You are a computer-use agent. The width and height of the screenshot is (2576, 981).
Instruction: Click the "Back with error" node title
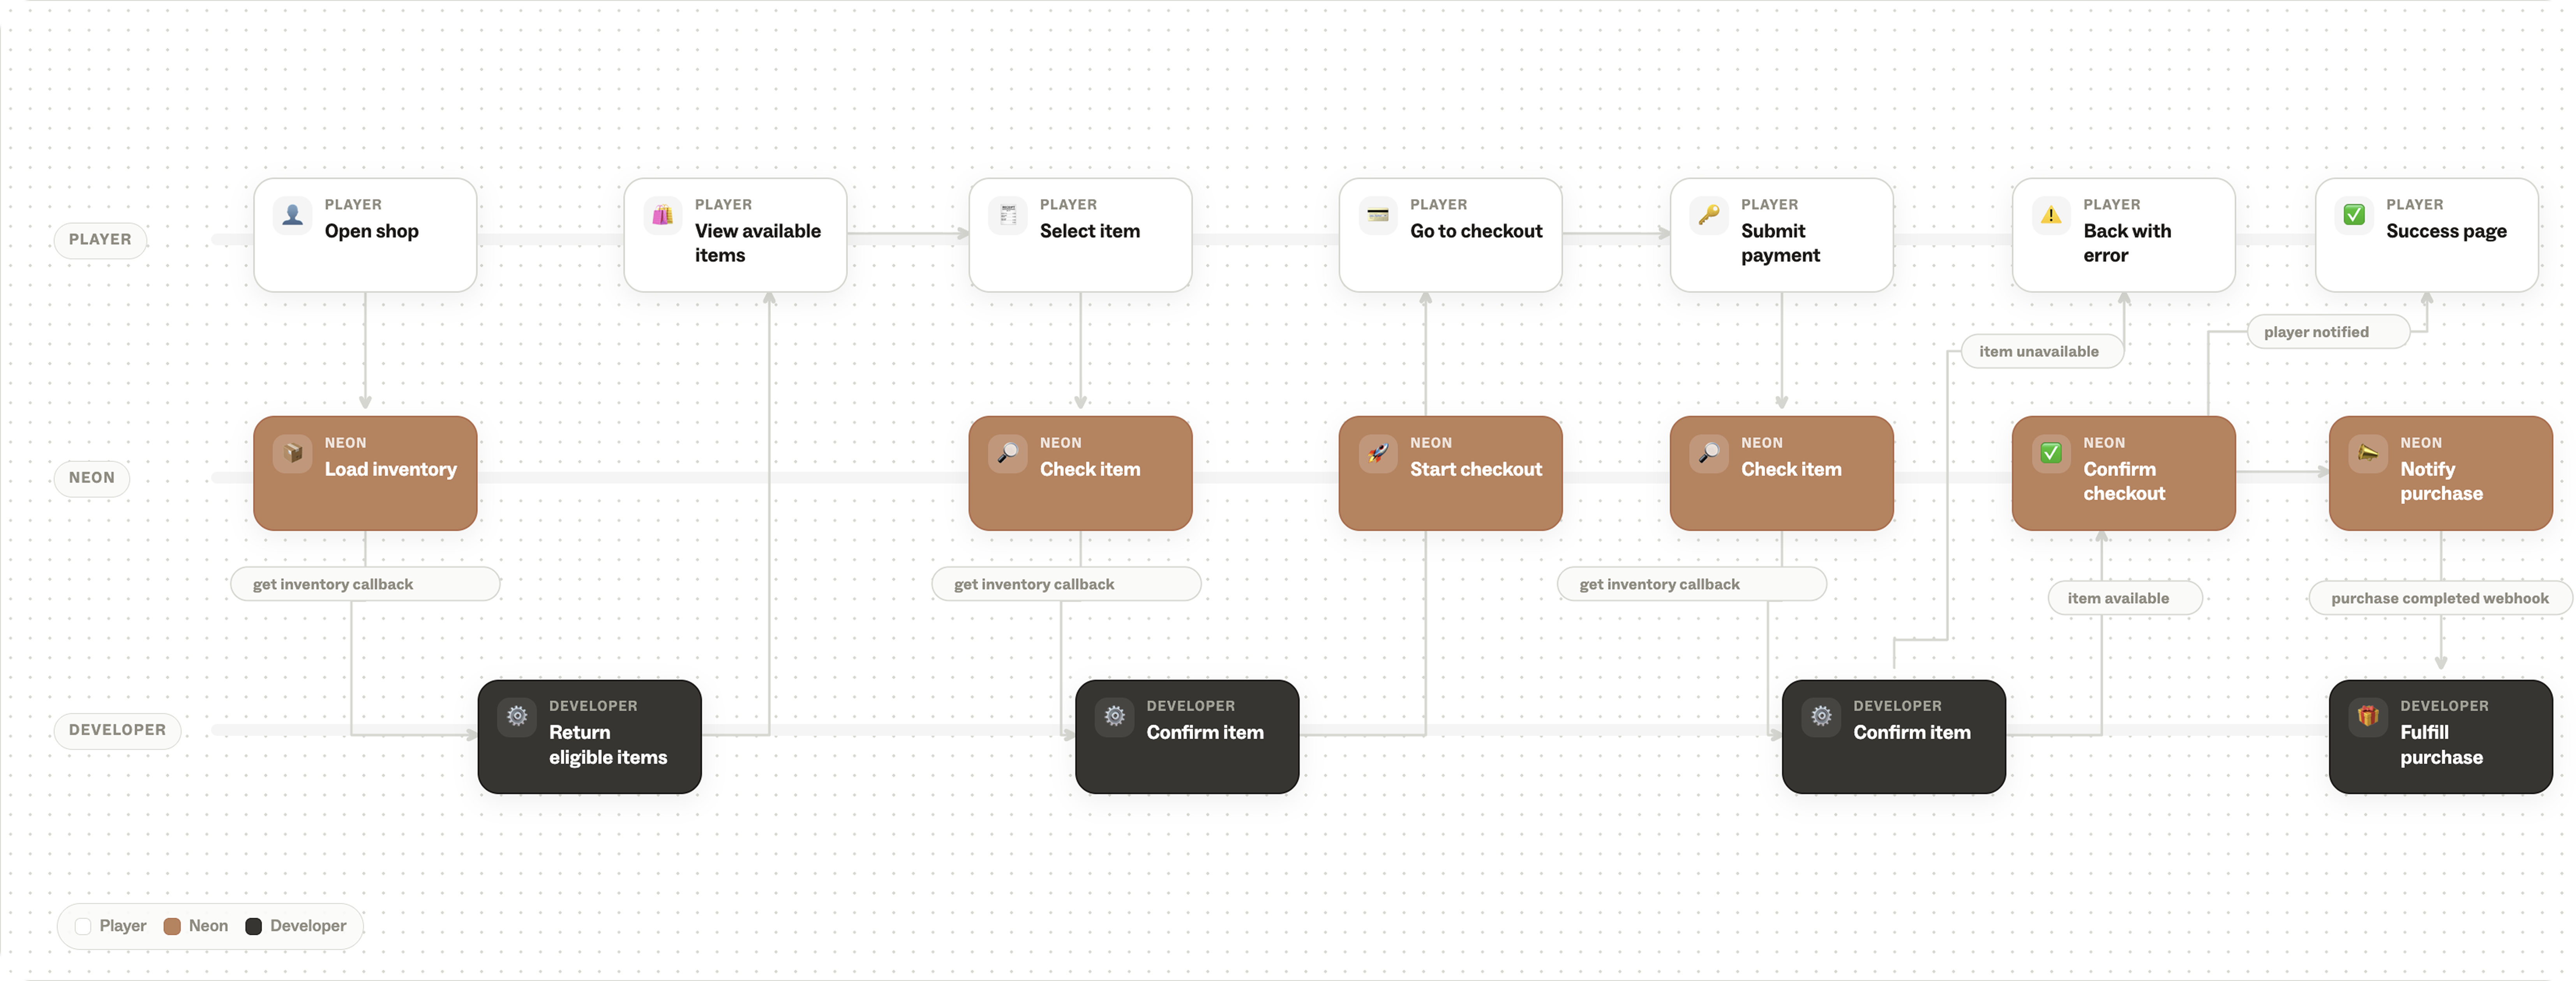[x=2127, y=244]
